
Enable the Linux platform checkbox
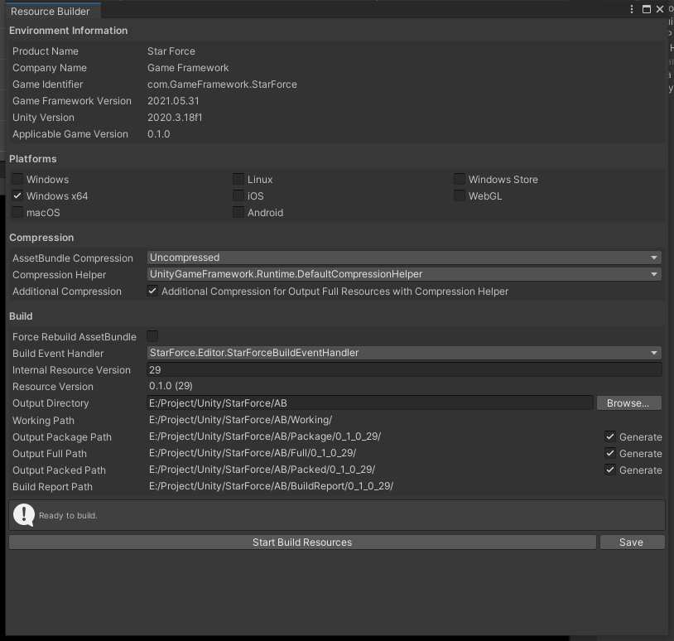(x=238, y=179)
